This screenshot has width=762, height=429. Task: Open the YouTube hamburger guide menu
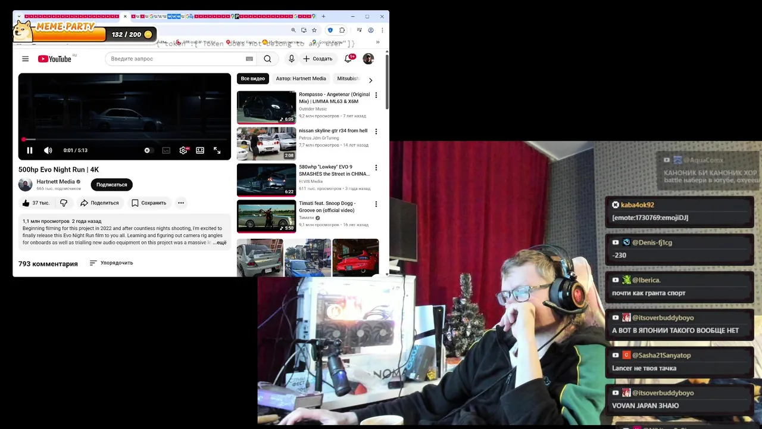25,58
